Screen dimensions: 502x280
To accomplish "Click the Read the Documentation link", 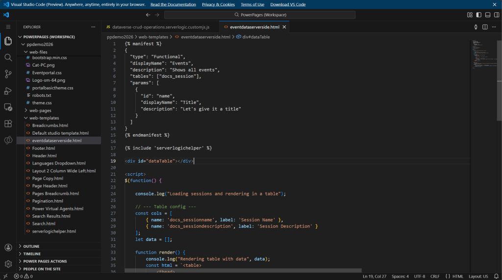I will tap(173, 4).
